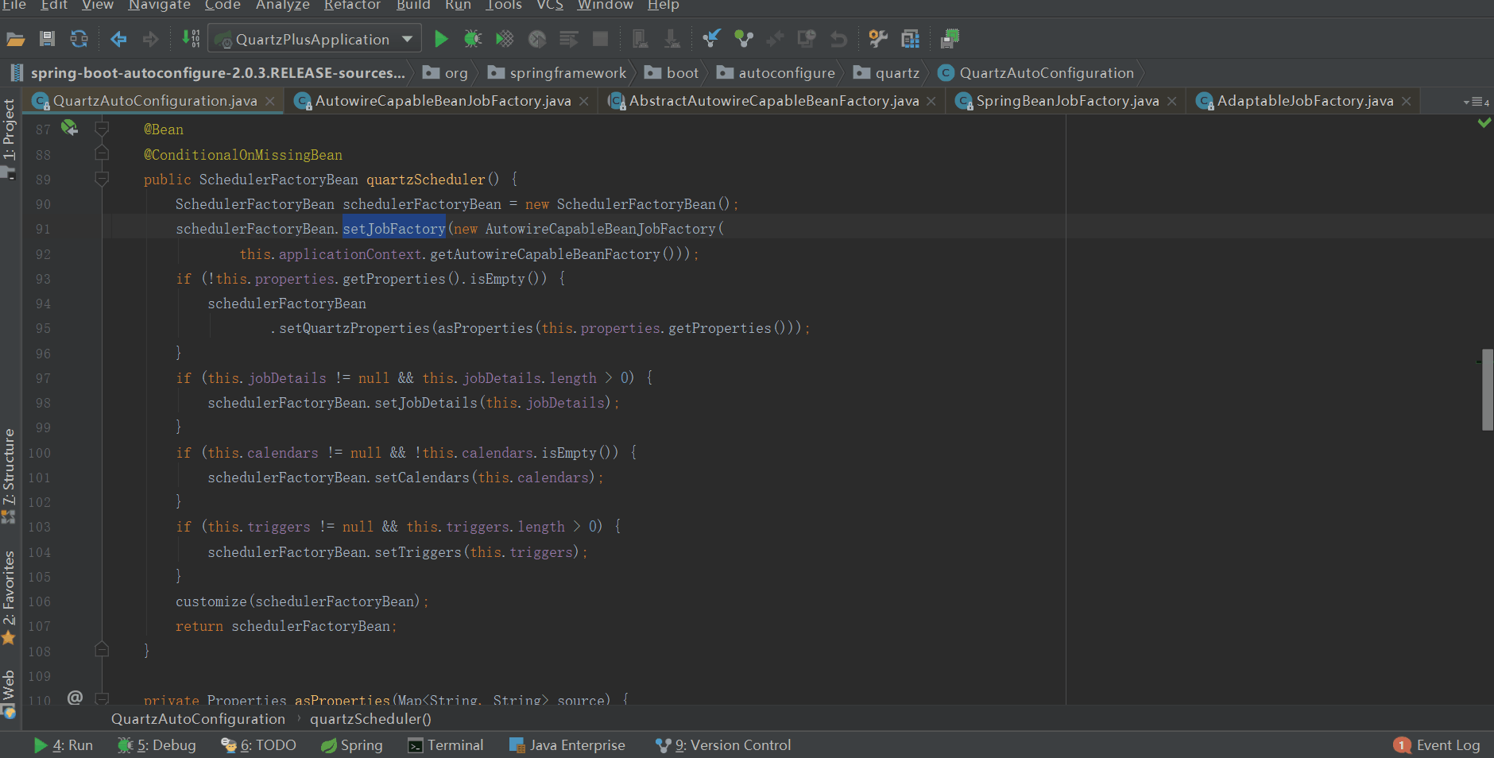
Task: Close the QuartzAutoConfiguration.java tab
Action: [x=270, y=101]
